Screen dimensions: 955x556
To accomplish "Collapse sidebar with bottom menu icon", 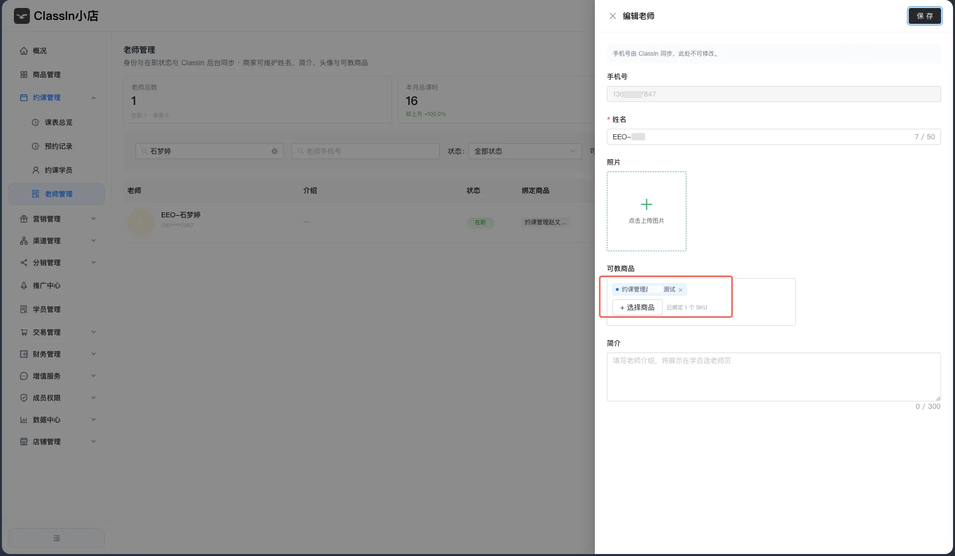I will tap(57, 538).
